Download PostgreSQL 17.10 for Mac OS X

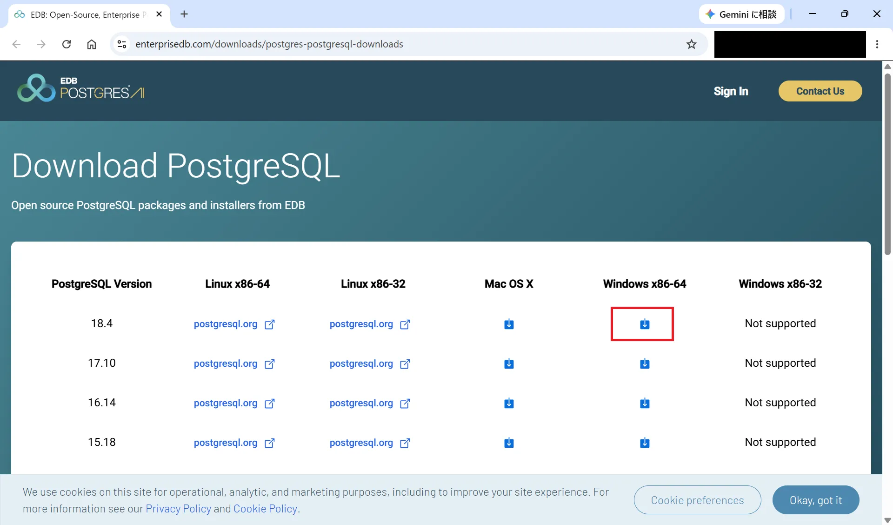tap(509, 363)
